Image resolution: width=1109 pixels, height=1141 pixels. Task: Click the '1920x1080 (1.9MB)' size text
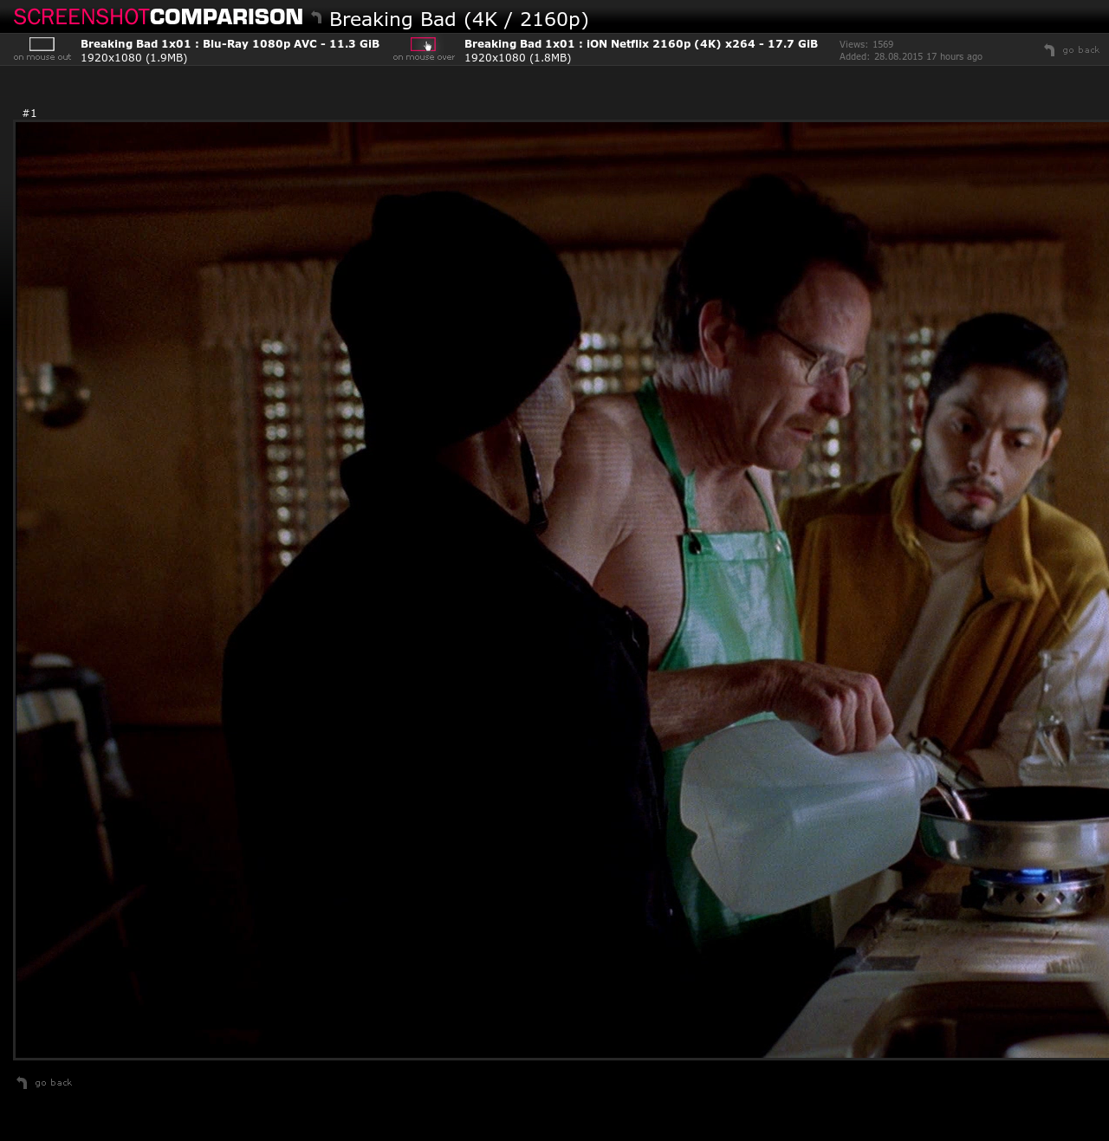click(133, 58)
